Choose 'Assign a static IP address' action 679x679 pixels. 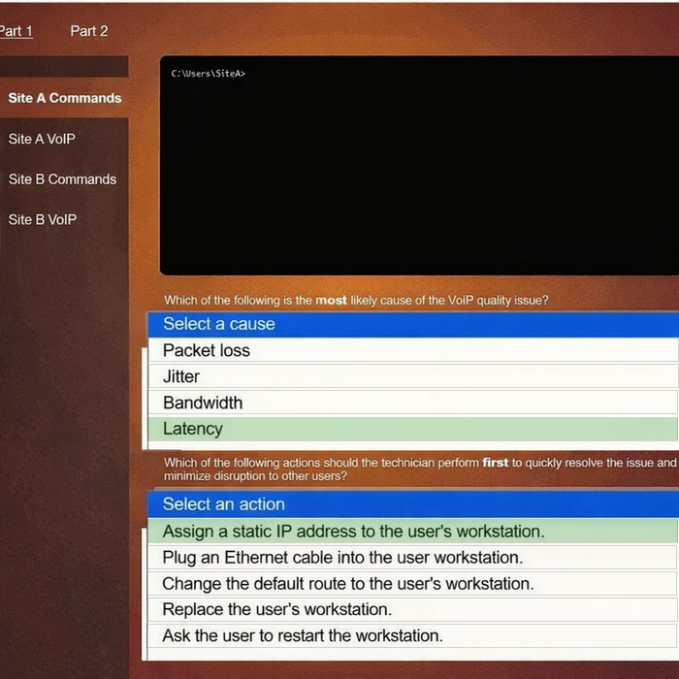pos(353,532)
